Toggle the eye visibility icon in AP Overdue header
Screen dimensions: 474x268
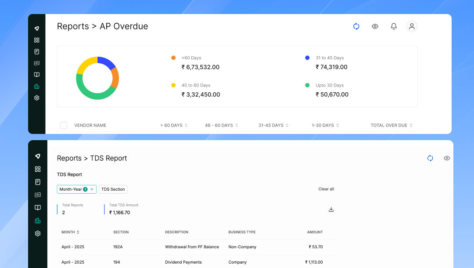[x=375, y=26]
